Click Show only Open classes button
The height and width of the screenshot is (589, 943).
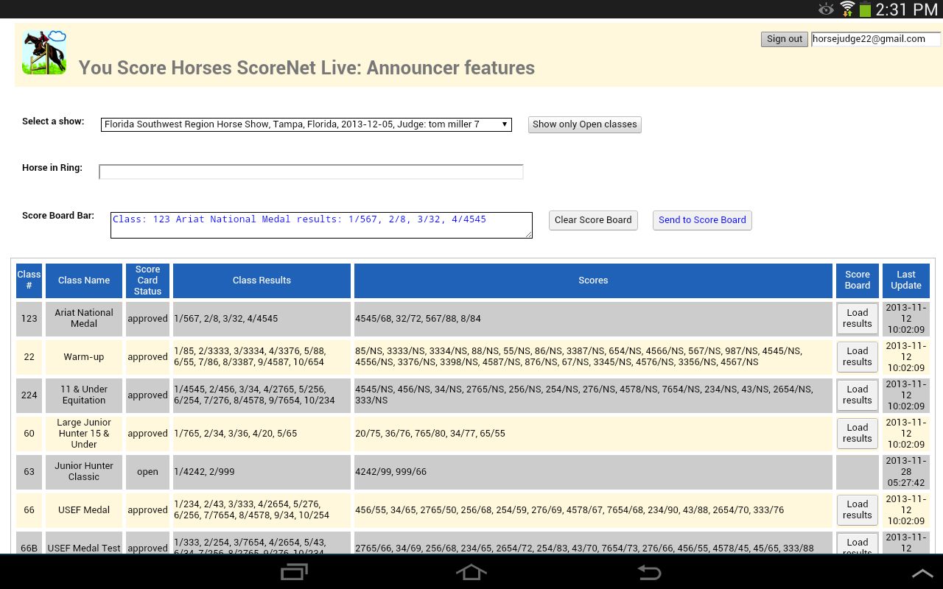pyautogui.click(x=584, y=124)
